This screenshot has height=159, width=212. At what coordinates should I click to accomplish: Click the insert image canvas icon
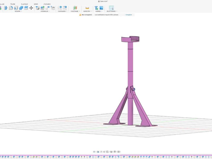(101, 8)
